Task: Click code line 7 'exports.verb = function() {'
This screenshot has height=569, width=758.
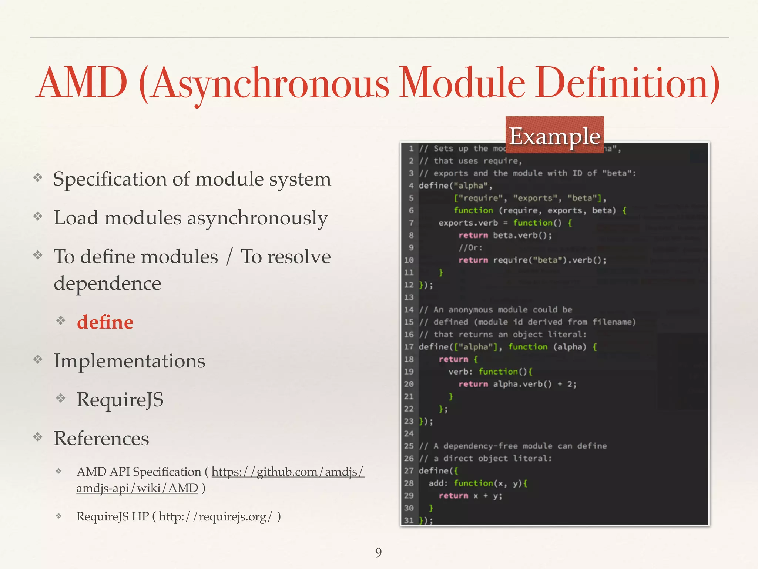Action: (x=505, y=223)
